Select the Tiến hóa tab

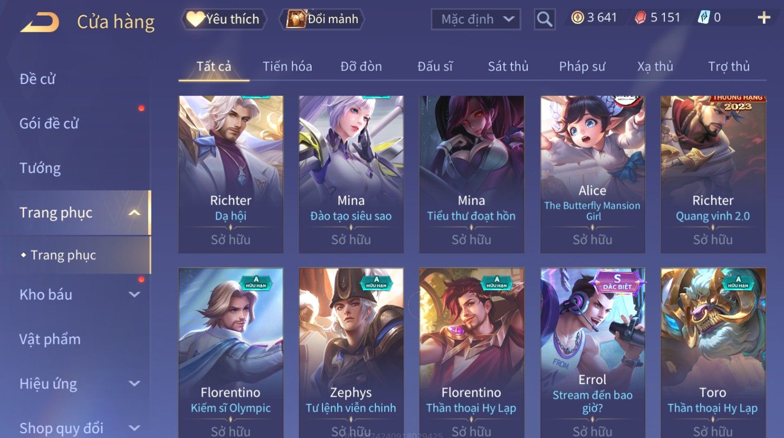click(287, 67)
